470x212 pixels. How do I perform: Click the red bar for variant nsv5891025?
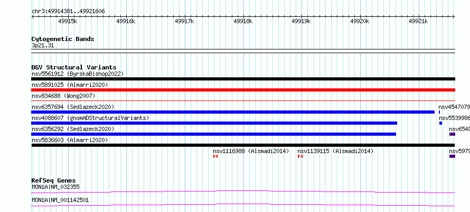click(x=243, y=90)
